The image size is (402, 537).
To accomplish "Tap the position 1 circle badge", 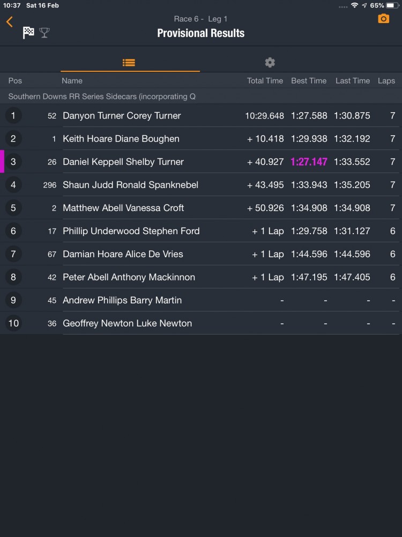I will 13,115.
